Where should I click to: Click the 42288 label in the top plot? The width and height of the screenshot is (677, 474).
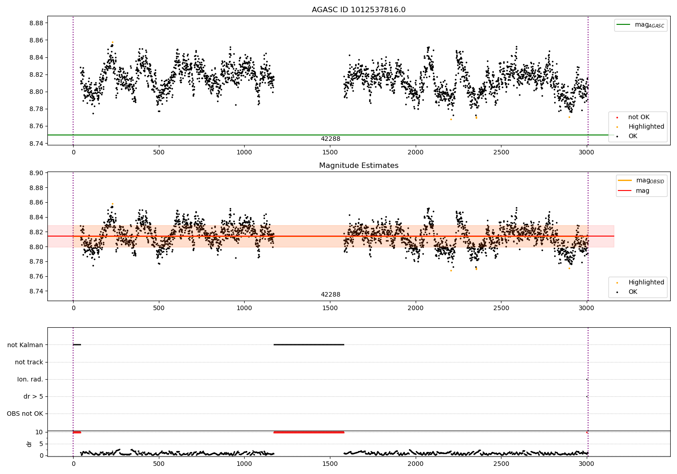pyautogui.click(x=330, y=139)
